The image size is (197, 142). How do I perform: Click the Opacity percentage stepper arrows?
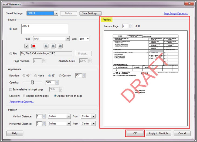pyautogui.click(x=57, y=82)
